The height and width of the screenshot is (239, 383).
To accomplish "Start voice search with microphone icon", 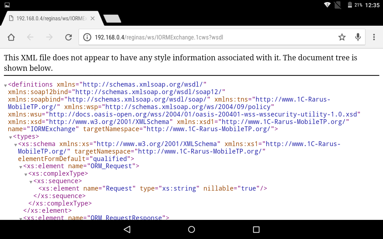I will click(x=358, y=37).
